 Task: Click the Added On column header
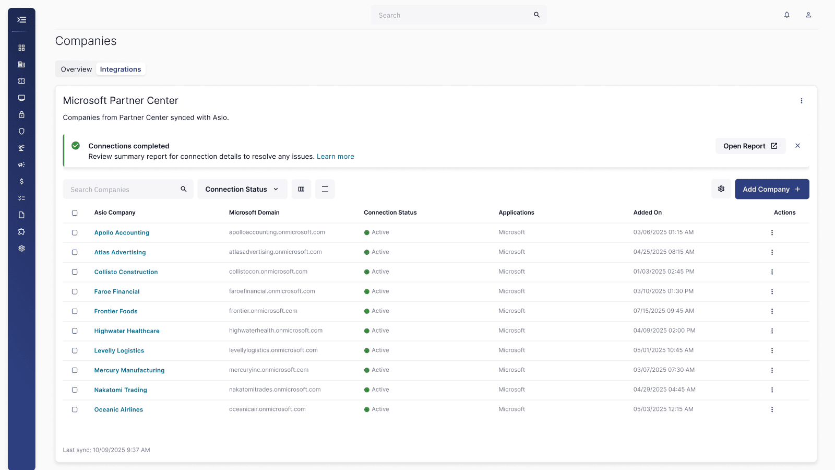(x=648, y=213)
